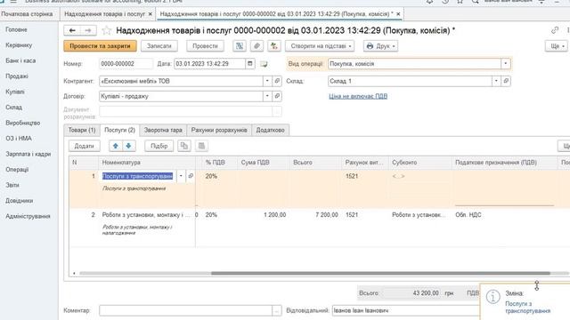Image resolution: width=570 pixels, height=320 pixels.
Task: Open ОЗ і НМА section in sidebar
Action: [x=19, y=139]
